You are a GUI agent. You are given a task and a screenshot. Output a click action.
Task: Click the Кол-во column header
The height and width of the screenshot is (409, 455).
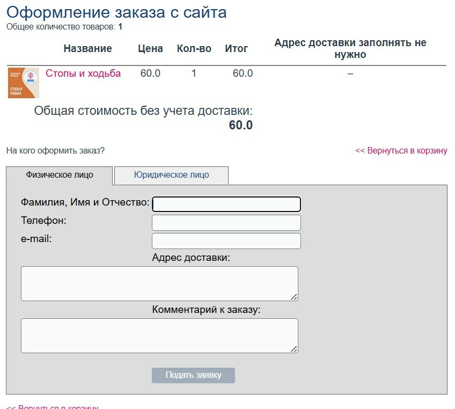tap(194, 49)
